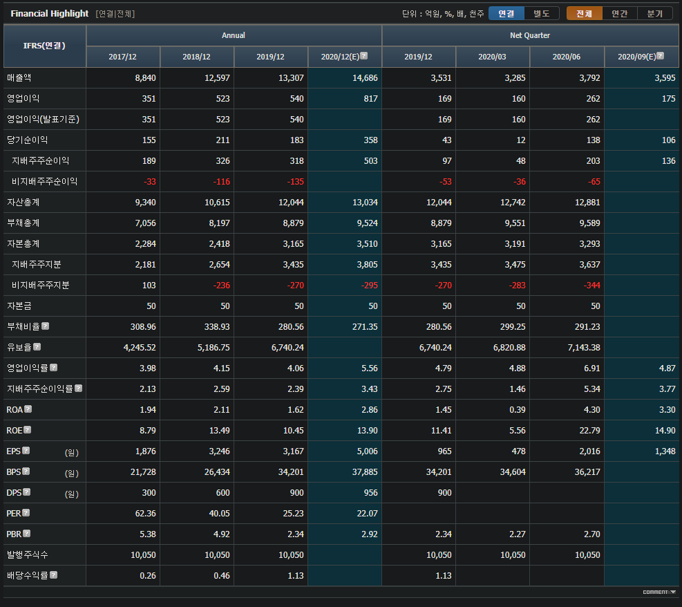This screenshot has height=607, width=682.
Task: Select the 당기순이익 row label
Action: [x=28, y=140]
